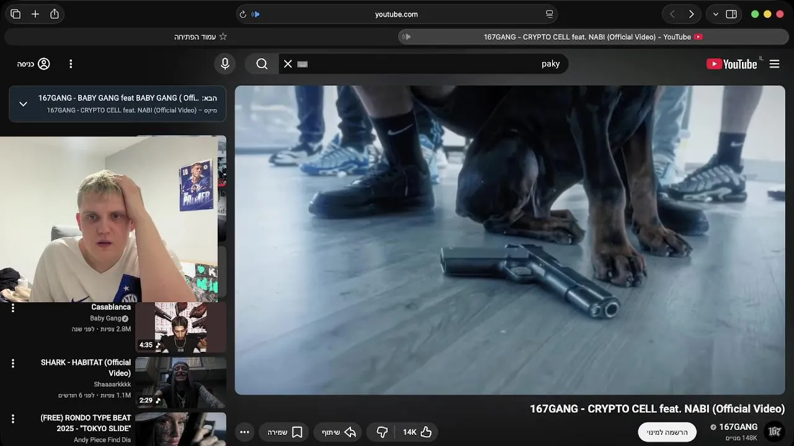This screenshot has width=794, height=446.
Task: Expand the mix playlist panel chevron
Action: tap(23, 104)
